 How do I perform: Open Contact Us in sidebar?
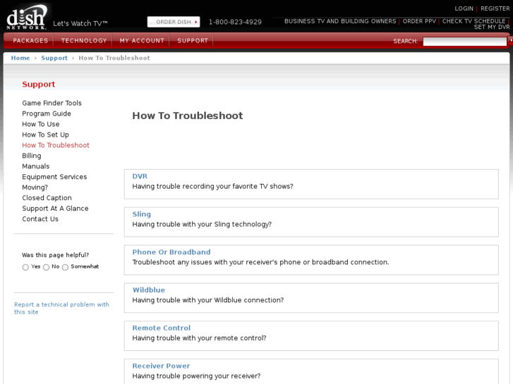[x=40, y=219]
